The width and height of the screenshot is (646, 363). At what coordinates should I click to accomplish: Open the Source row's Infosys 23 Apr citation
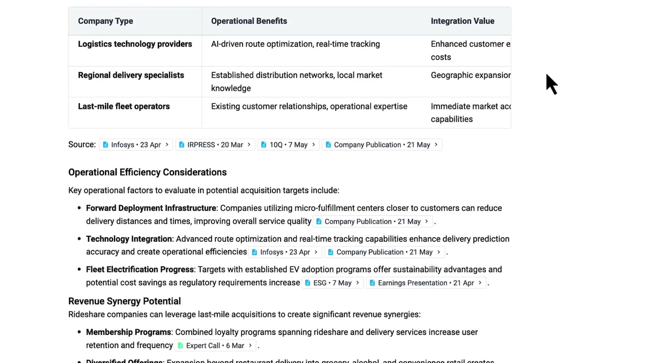click(136, 145)
